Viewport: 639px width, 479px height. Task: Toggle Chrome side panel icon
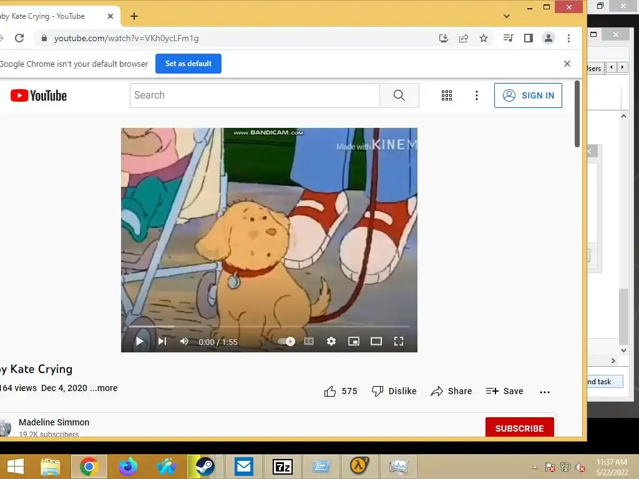tap(528, 38)
